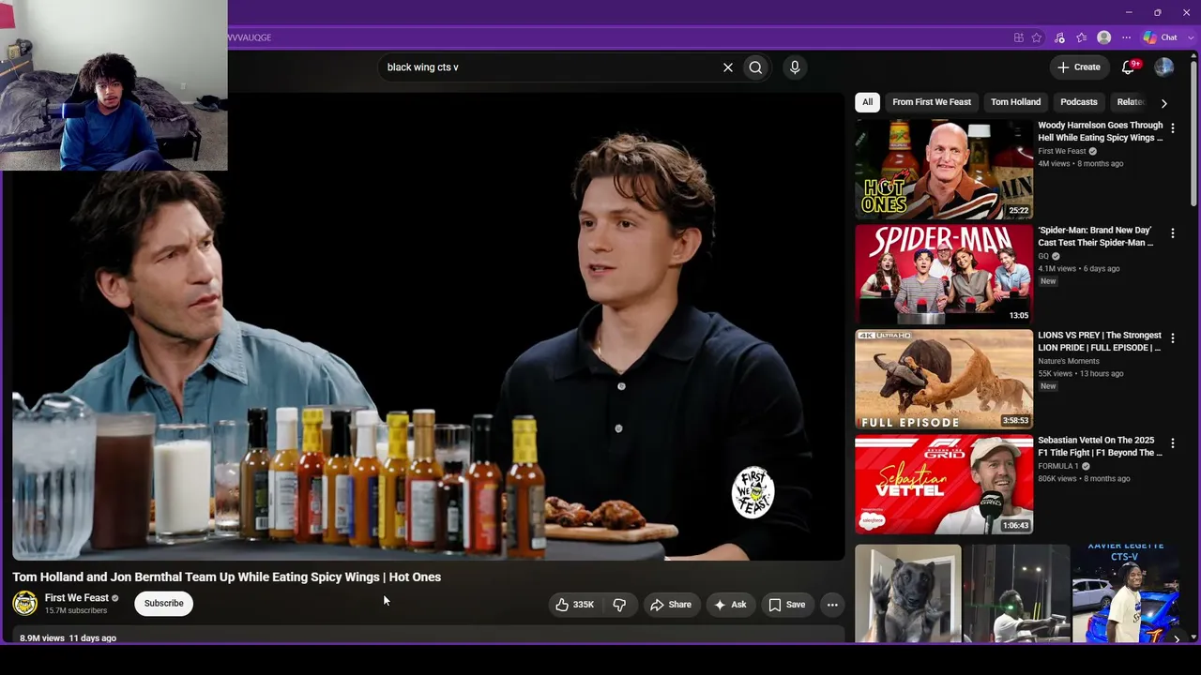Screen dimensions: 1201x675
Task: Start voice search with microphone
Action: [795, 67]
